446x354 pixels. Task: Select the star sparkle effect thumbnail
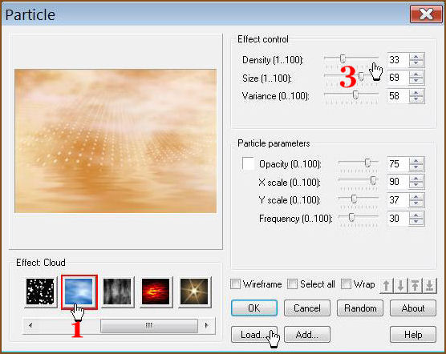194,292
